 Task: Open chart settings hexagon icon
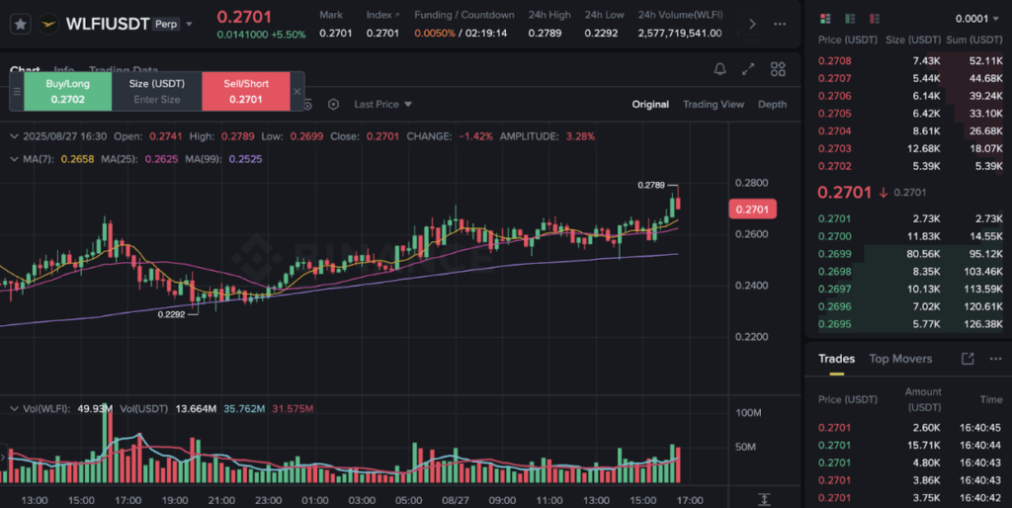click(x=333, y=105)
